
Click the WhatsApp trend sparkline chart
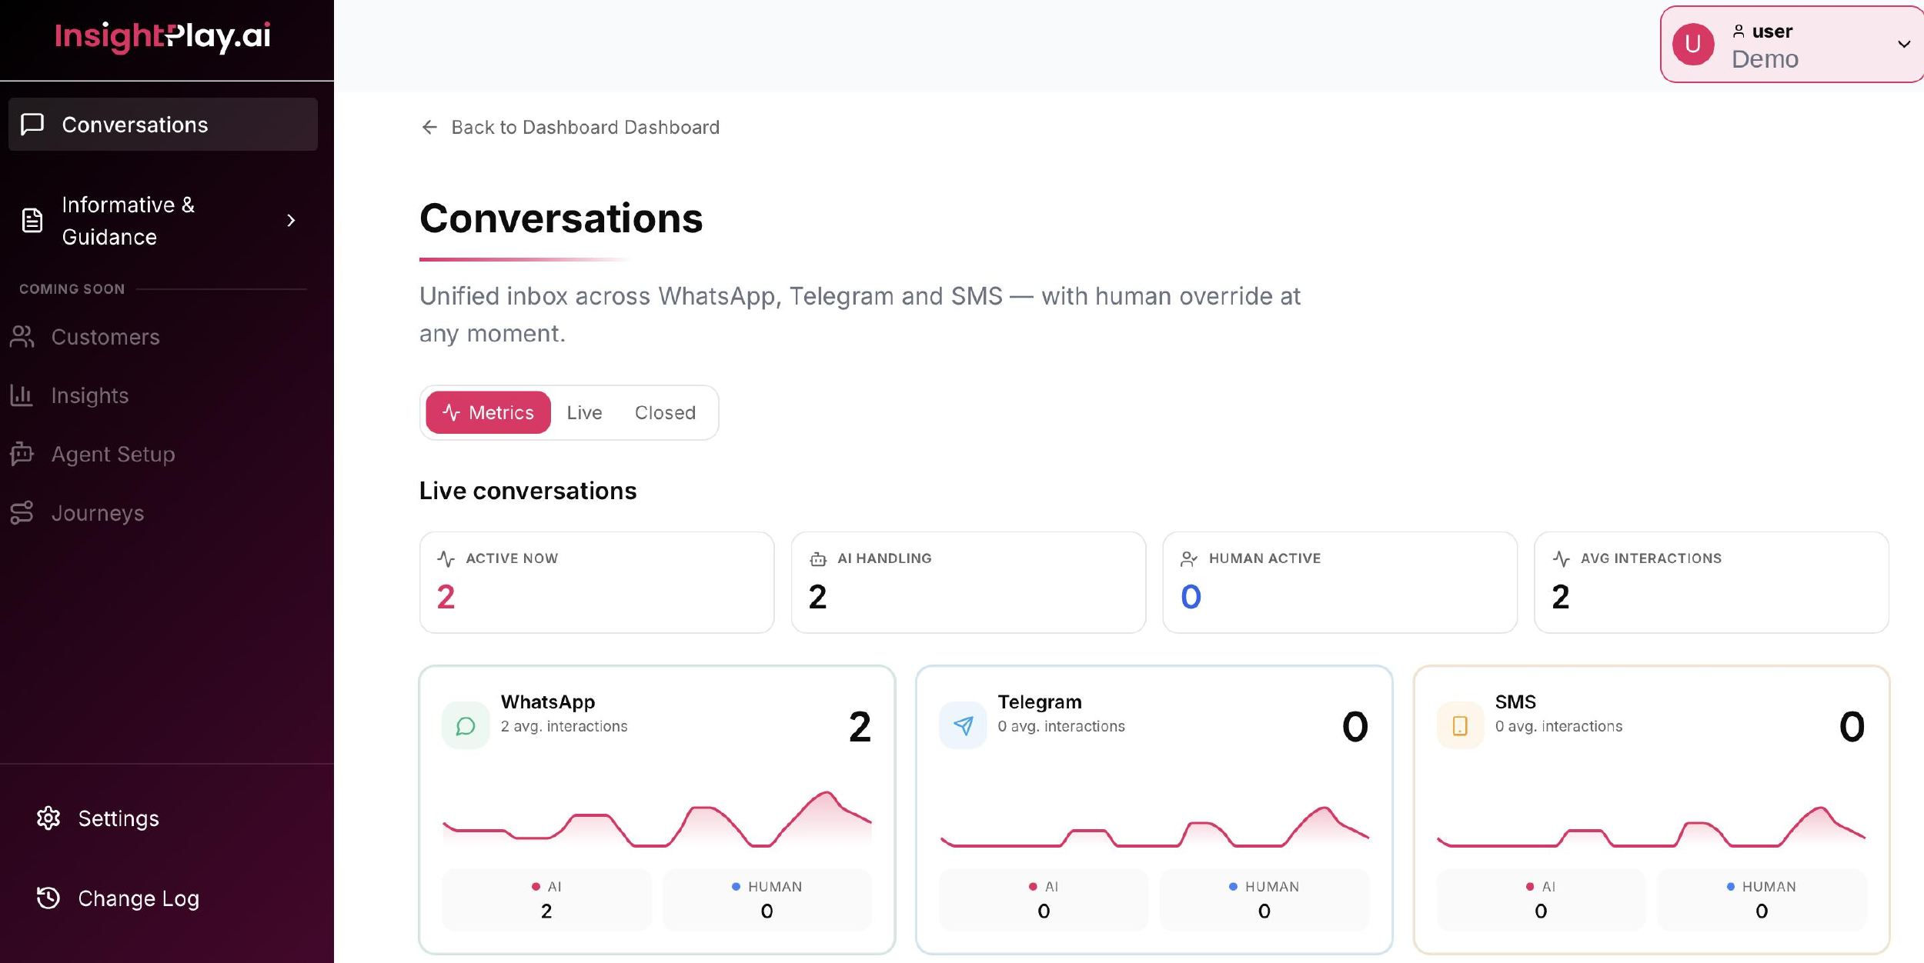(657, 818)
